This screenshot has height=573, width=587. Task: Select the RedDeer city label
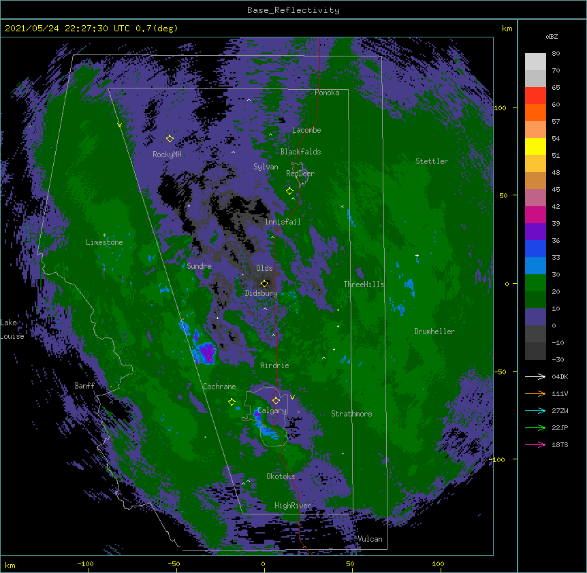click(300, 174)
